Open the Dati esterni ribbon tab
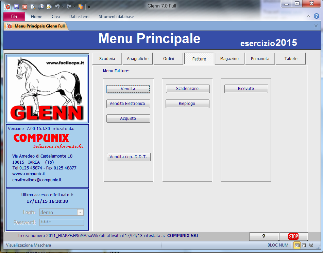 pos(79,17)
